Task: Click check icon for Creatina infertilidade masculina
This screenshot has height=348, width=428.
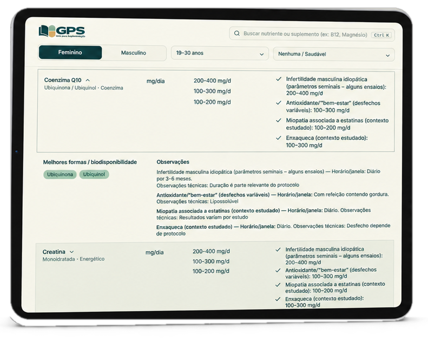Action: [278, 249]
